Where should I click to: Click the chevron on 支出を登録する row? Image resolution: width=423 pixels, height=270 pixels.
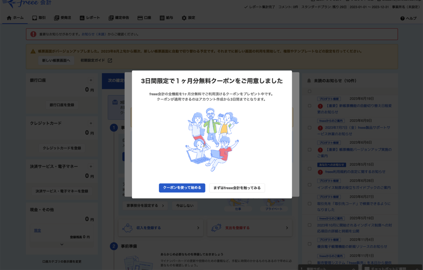click(x=287, y=228)
